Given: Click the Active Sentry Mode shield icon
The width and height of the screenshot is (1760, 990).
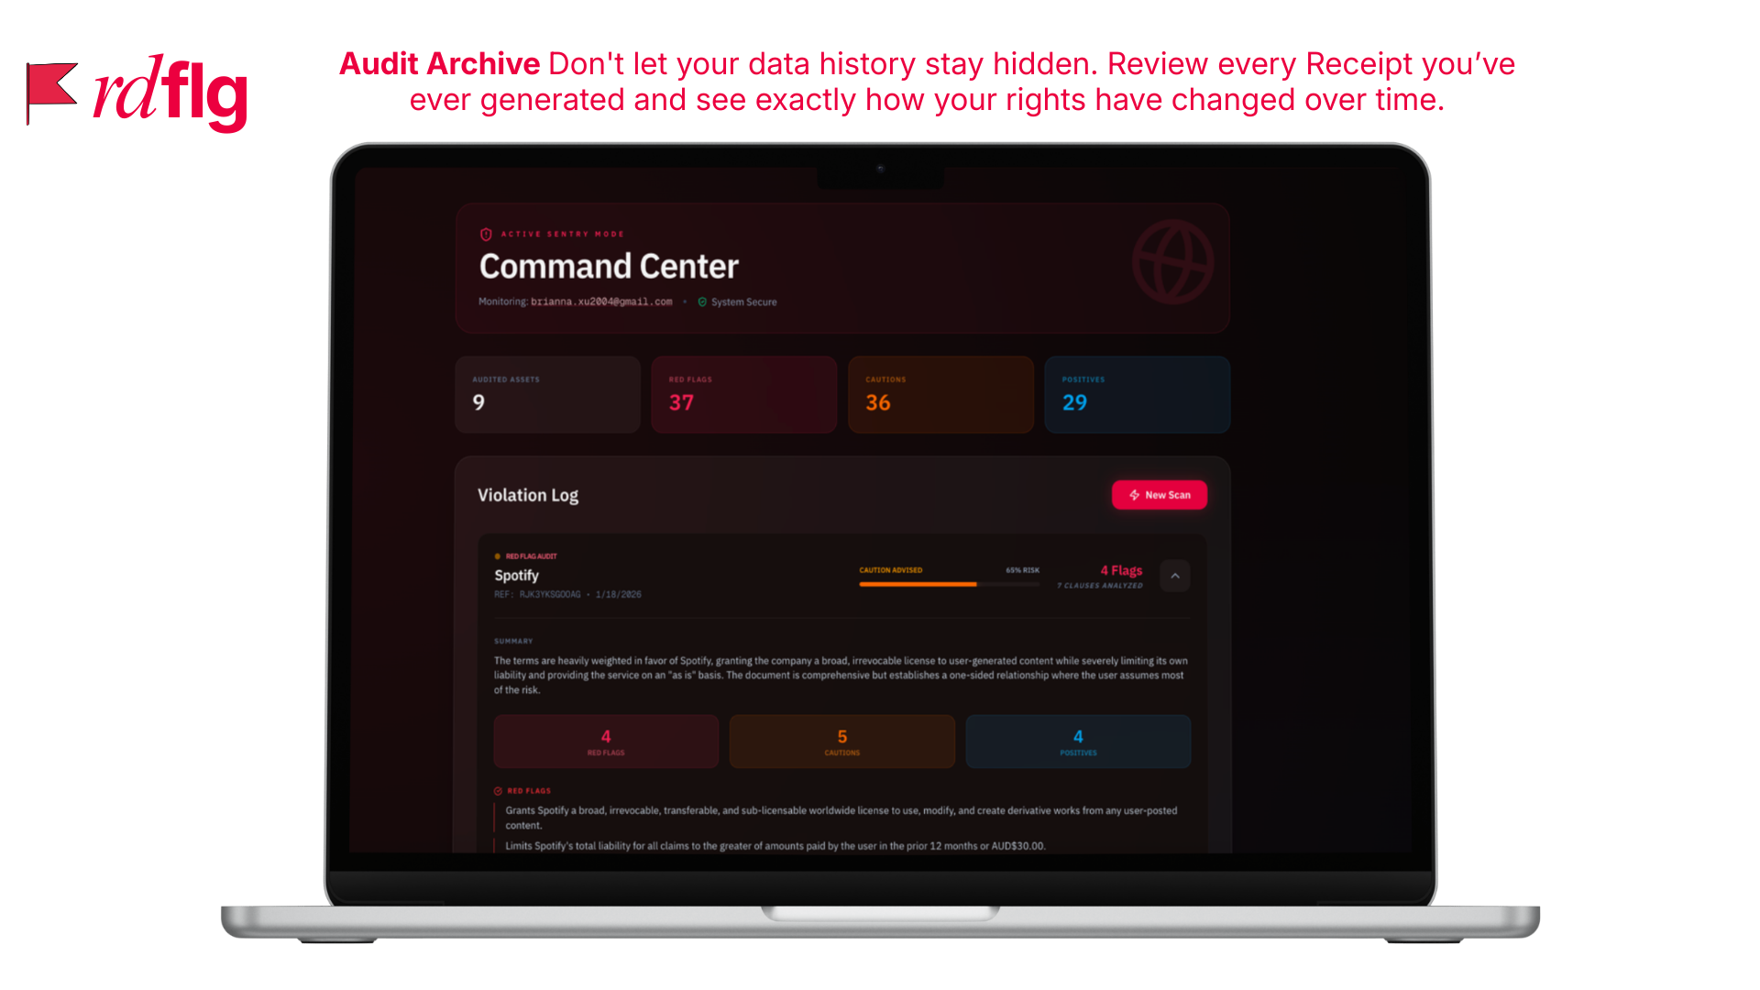Looking at the screenshot, I should tap(486, 235).
